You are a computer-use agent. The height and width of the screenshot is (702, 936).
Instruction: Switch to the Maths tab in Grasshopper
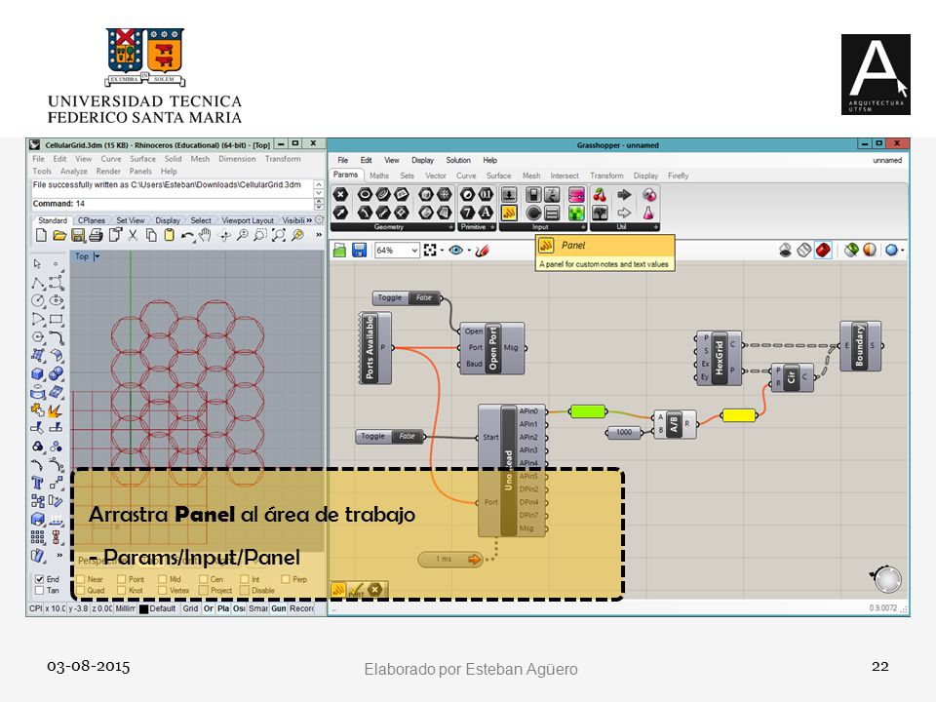(379, 175)
